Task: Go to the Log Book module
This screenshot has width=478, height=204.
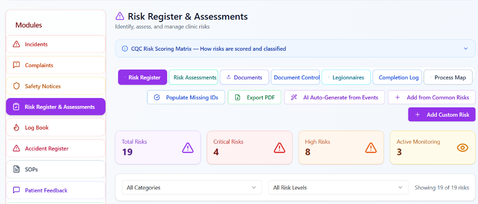Action: click(x=56, y=127)
